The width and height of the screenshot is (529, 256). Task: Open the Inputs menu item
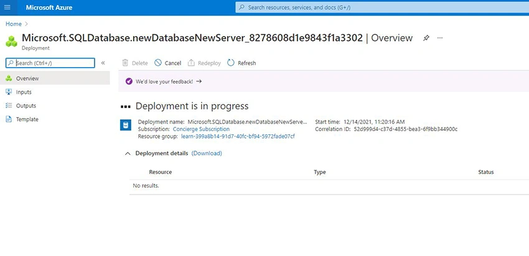pos(24,92)
